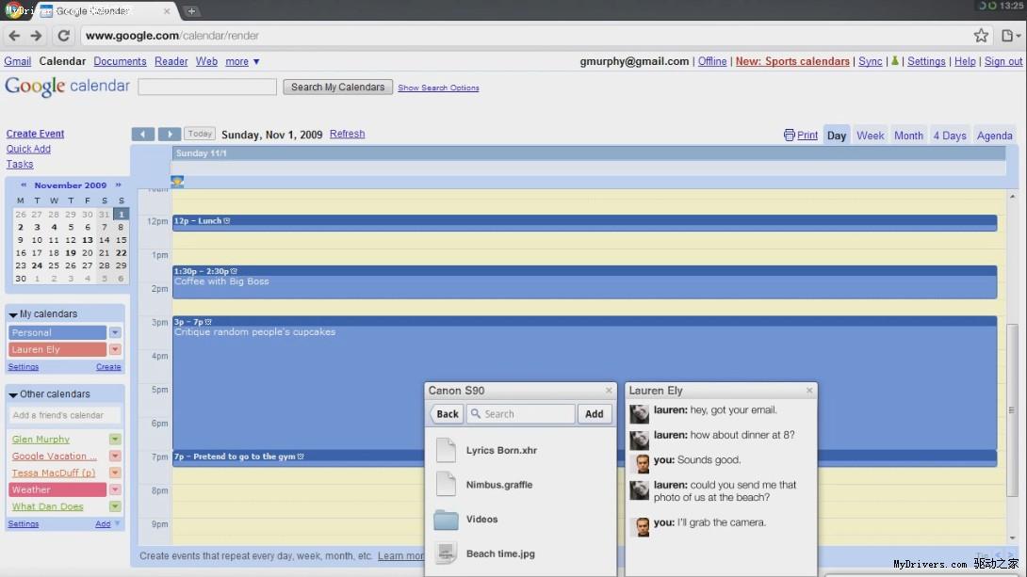Switch to the Month view tab
This screenshot has height=577, width=1027.
908,136
